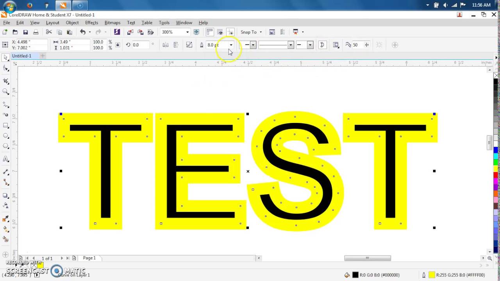Viewport: 500px width, 281px height.
Task: Create a new document
Action: coord(5,32)
